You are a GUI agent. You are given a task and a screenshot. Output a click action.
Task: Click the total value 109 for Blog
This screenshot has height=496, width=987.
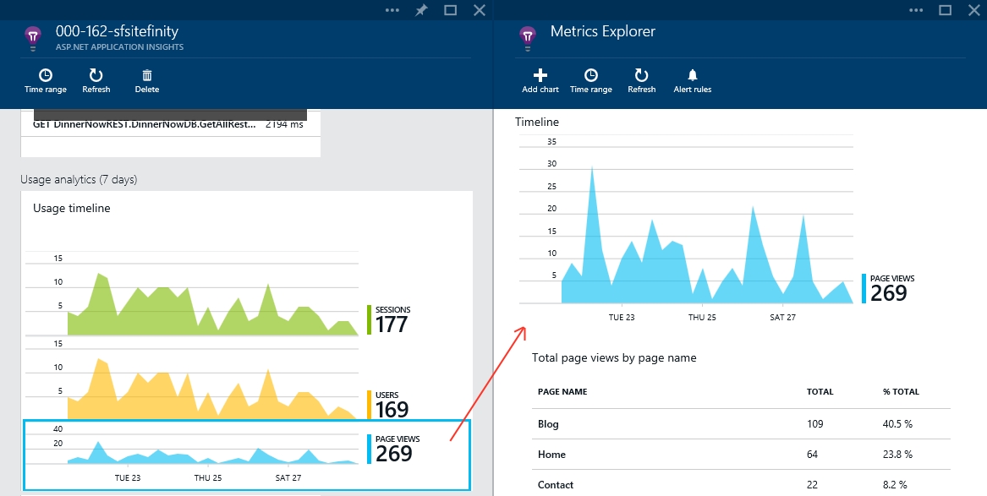click(x=815, y=424)
